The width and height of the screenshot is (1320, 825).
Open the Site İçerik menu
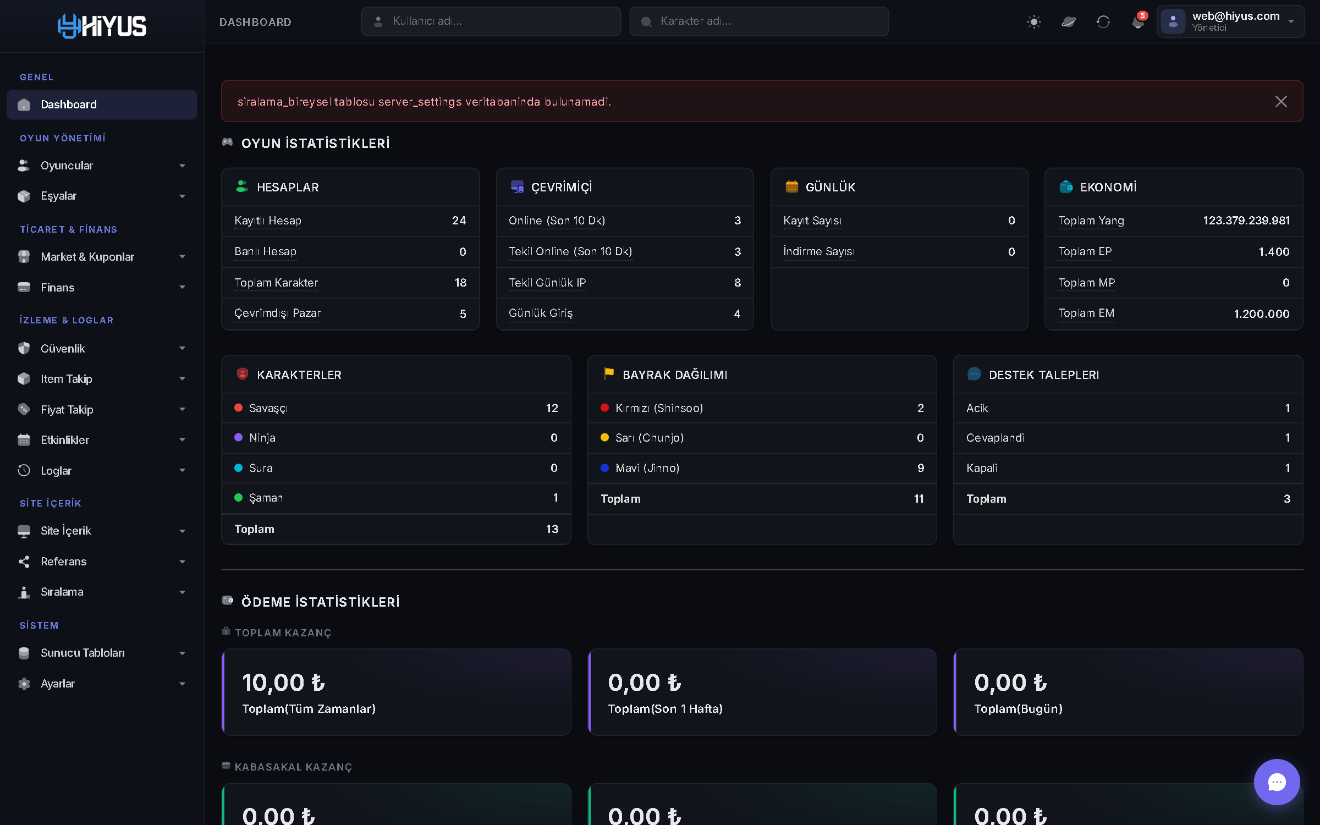(102, 531)
